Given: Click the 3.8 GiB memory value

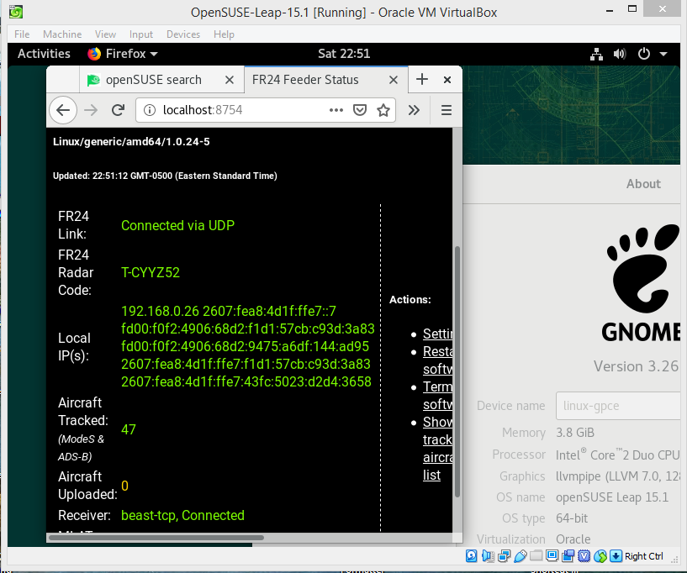Looking at the screenshot, I should click(x=575, y=433).
